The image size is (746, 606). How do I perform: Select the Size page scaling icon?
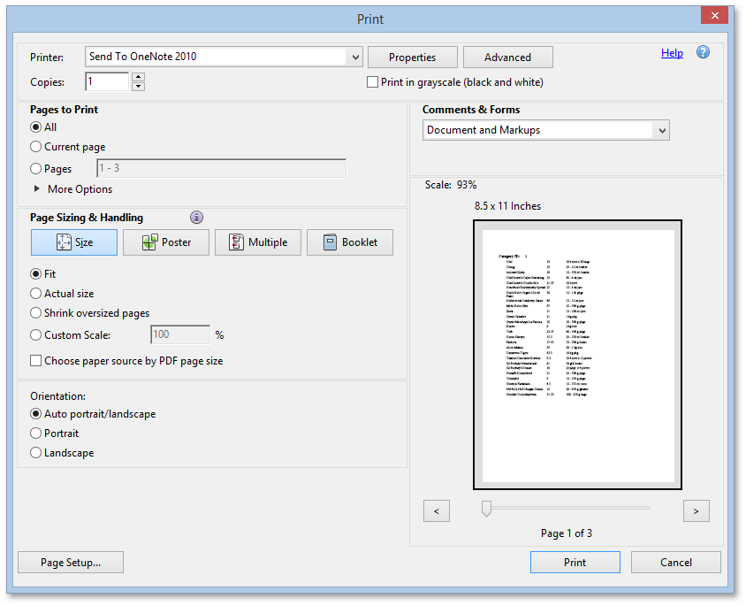coord(73,242)
